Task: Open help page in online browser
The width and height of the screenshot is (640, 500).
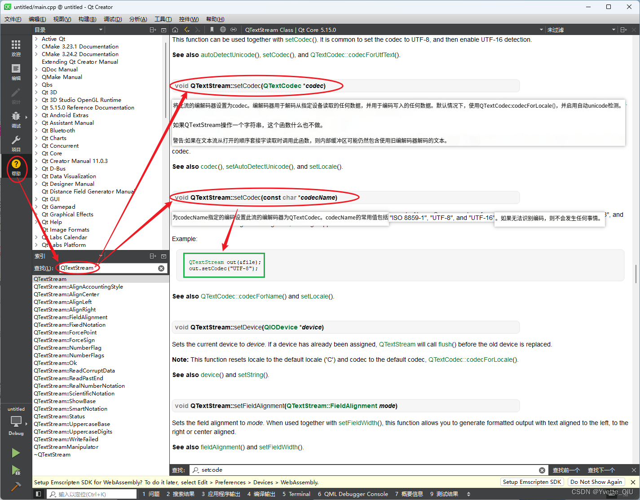Action: [223, 30]
